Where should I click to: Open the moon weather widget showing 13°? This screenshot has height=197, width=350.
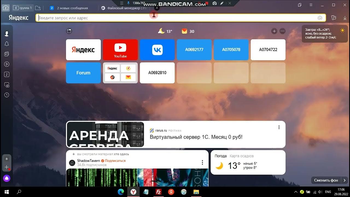[x=165, y=31]
